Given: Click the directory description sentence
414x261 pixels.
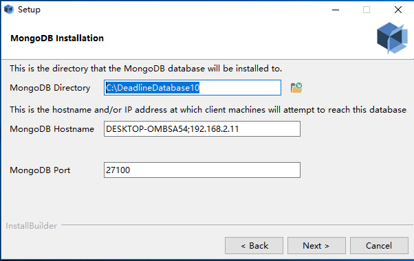Looking at the screenshot, I should [146, 69].
